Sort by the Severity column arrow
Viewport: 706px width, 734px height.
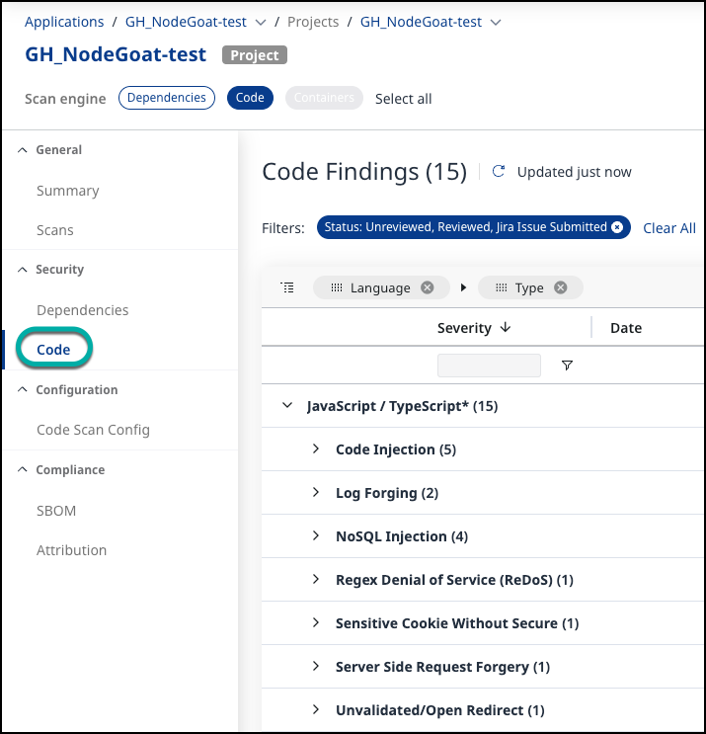[506, 328]
